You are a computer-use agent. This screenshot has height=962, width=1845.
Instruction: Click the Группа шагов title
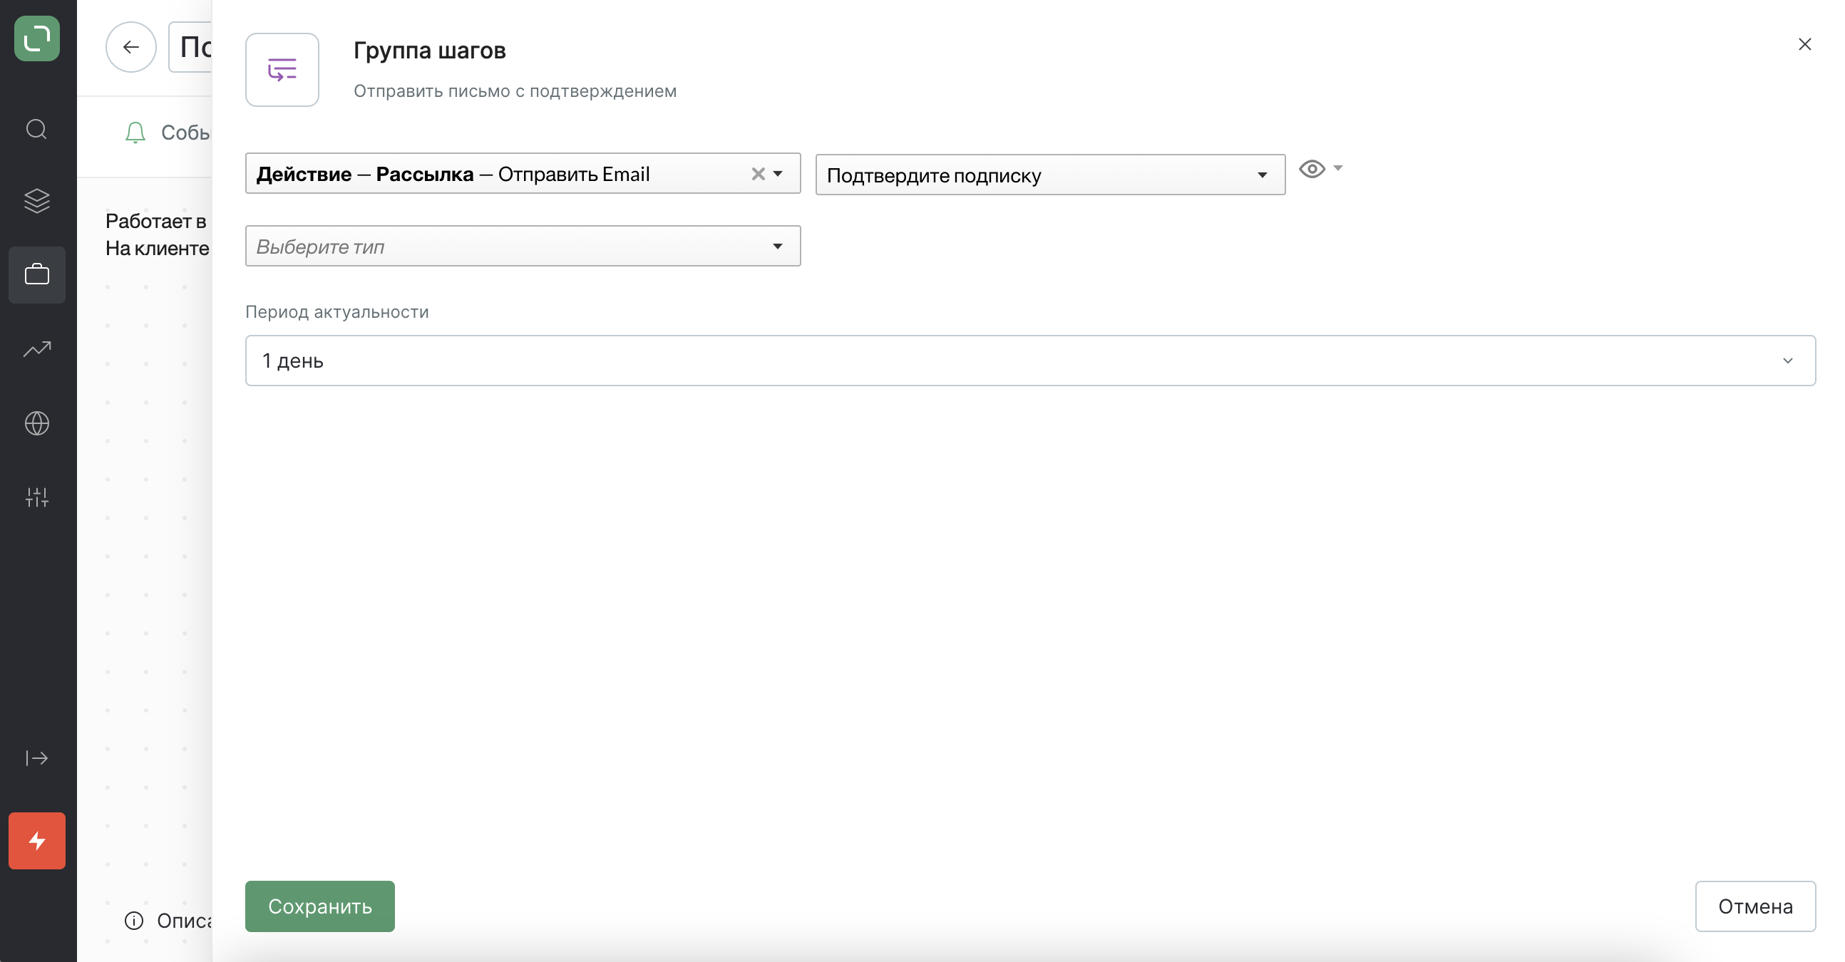pyautogui.click(x=430, y=50)
